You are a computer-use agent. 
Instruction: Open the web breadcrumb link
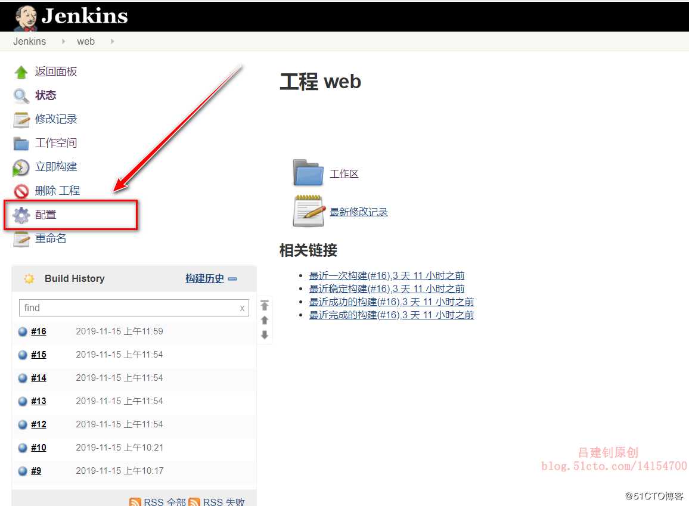pos(86,41)
